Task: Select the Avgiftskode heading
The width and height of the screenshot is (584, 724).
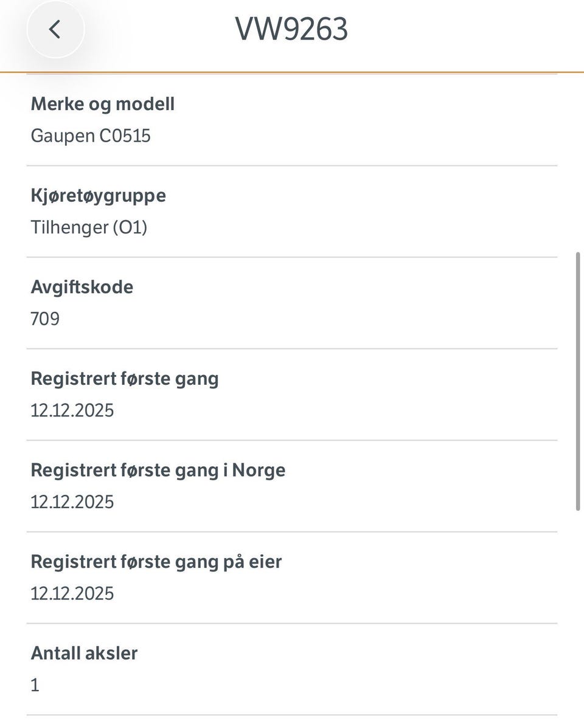Action: [x=82, y=287]
